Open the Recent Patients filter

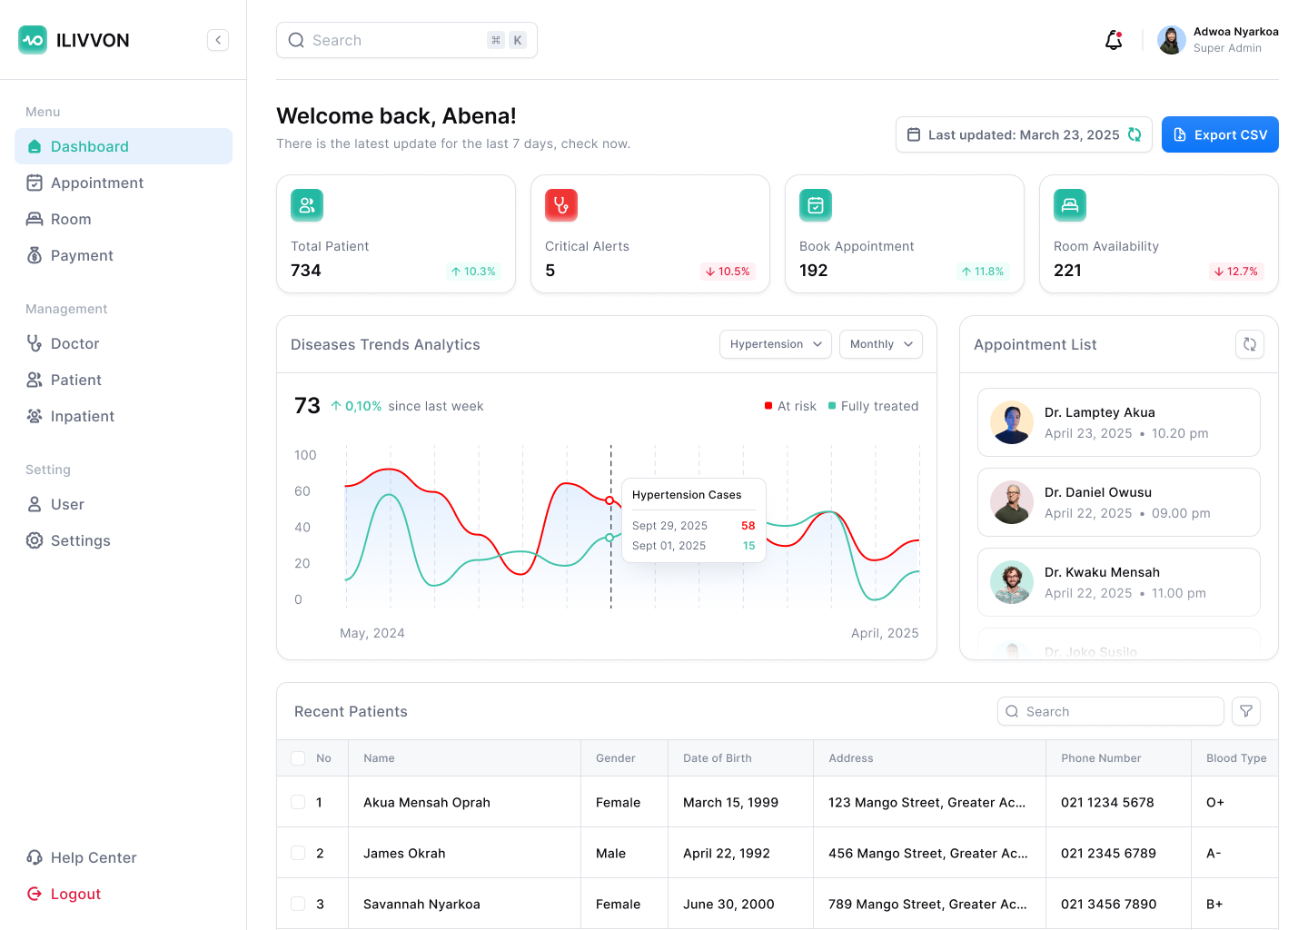point(1246,711)
